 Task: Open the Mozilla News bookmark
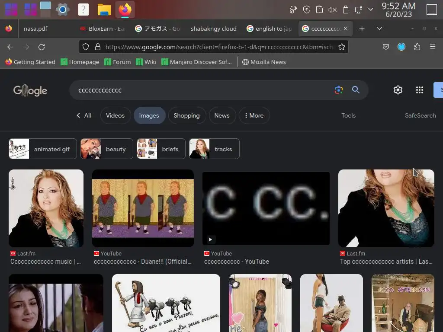coord(264,62)
